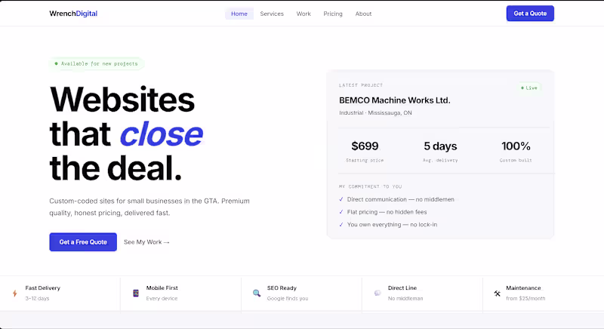This screenshot has height=329, width=604.
Task: Click the Google finds you text
Action: (x=288, y=298)
